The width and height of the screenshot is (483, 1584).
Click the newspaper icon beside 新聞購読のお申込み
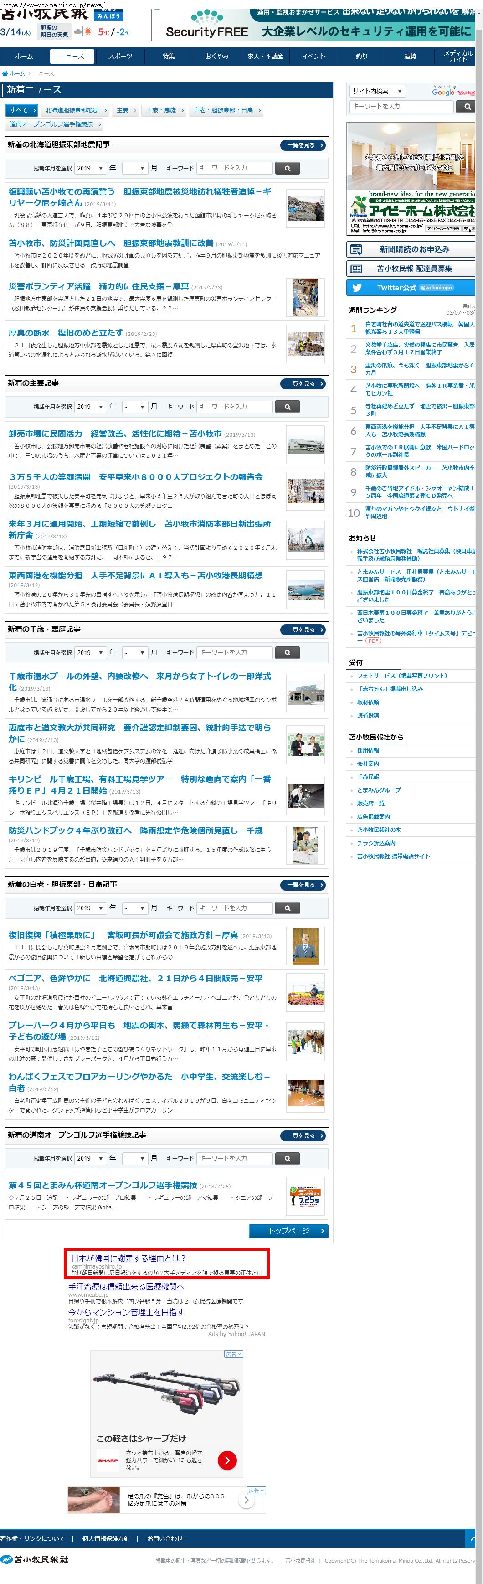tap(356, 249)
